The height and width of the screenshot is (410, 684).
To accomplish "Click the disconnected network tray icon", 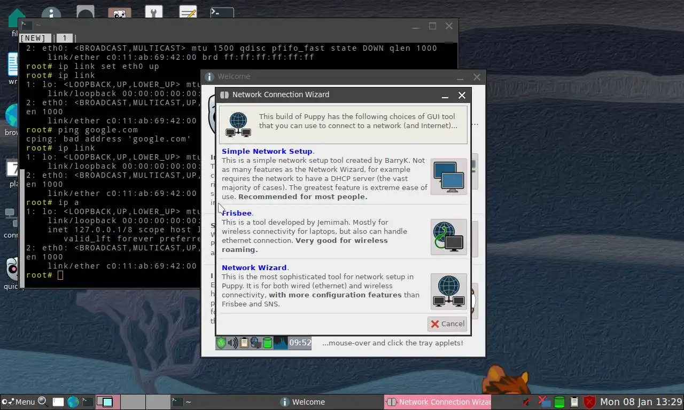I will [x=543, y=402].
